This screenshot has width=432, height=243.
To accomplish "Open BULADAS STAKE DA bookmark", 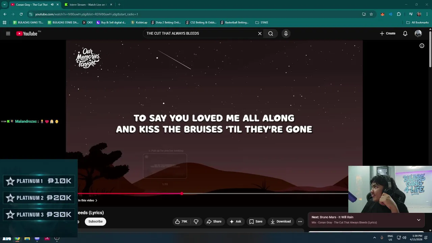I will (x=63, y=23).
